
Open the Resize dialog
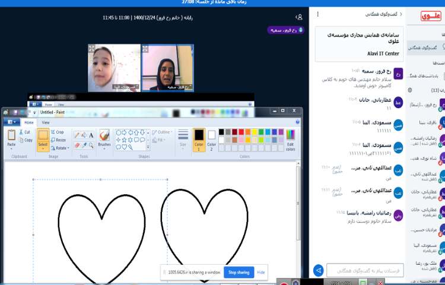point(59,140)
